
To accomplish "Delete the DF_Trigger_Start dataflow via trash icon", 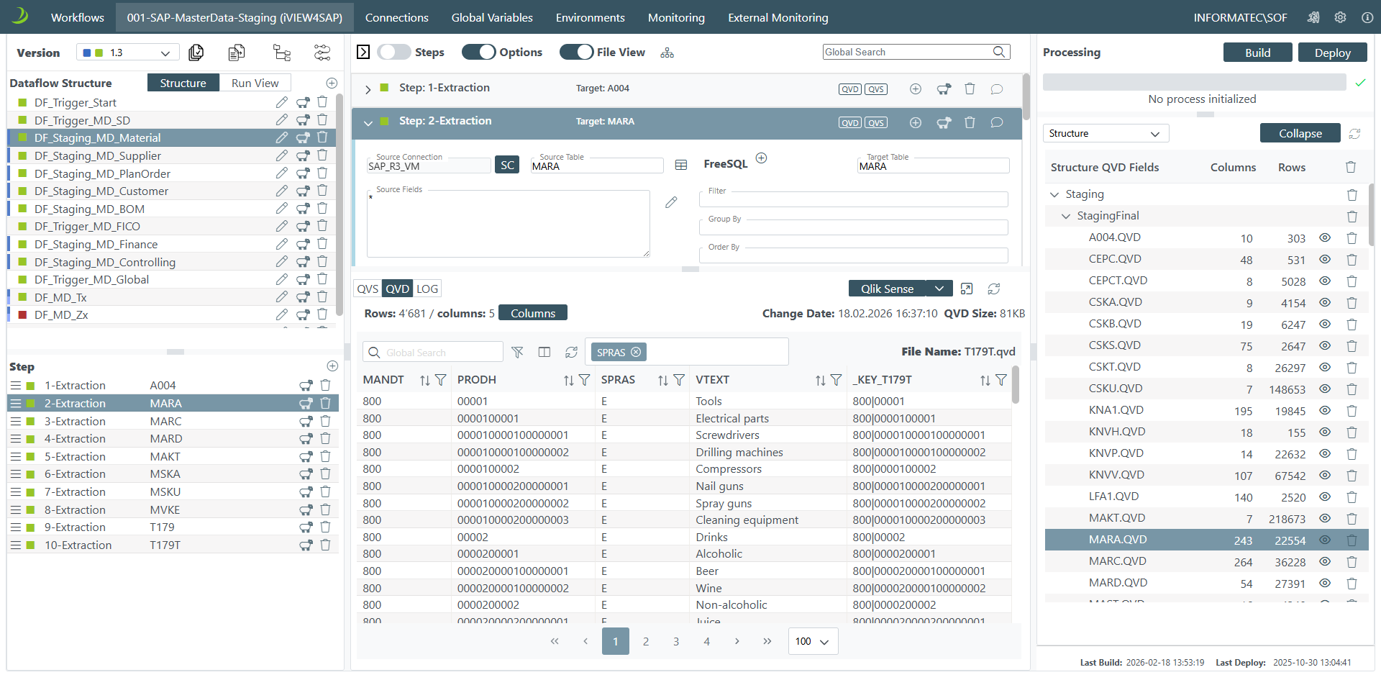I will pyautogui.click(x=322, y=102).
